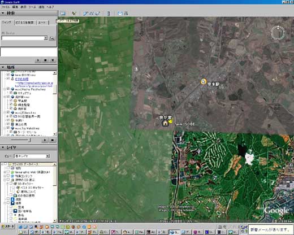
Task: Open the 表示 menu
Action: coord(23,7)
